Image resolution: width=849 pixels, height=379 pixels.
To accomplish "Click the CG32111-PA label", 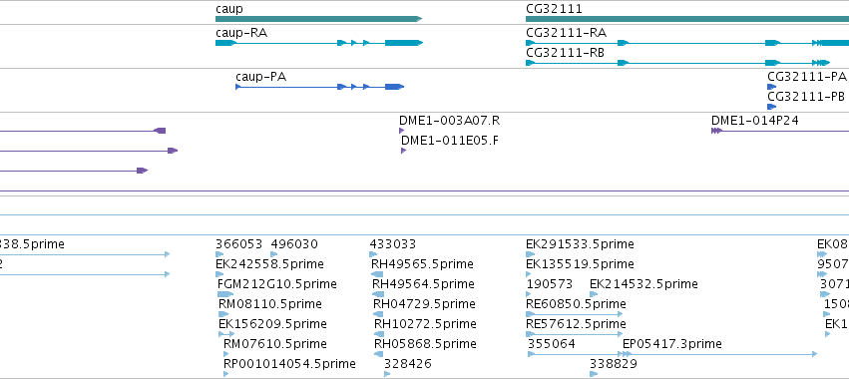I will 807,77.
